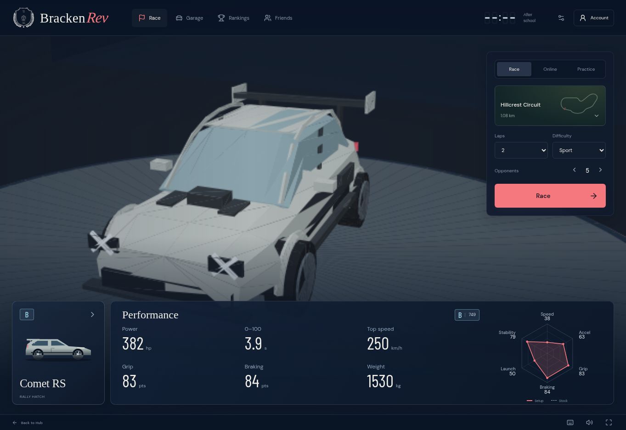Viewport: 626px width, 430px height.
Task: Click the Braking value 84 in Performance
Action: (x=252, y=381)
